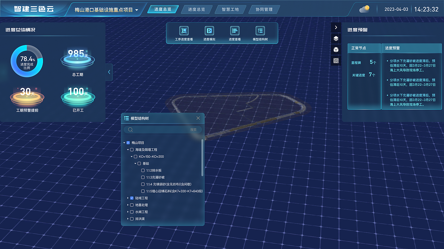Viewport: 444px width, 249px height.
Task: Tick the 排洪渠 checkbox
Action: pyautogui.click(x=132, y=219)
